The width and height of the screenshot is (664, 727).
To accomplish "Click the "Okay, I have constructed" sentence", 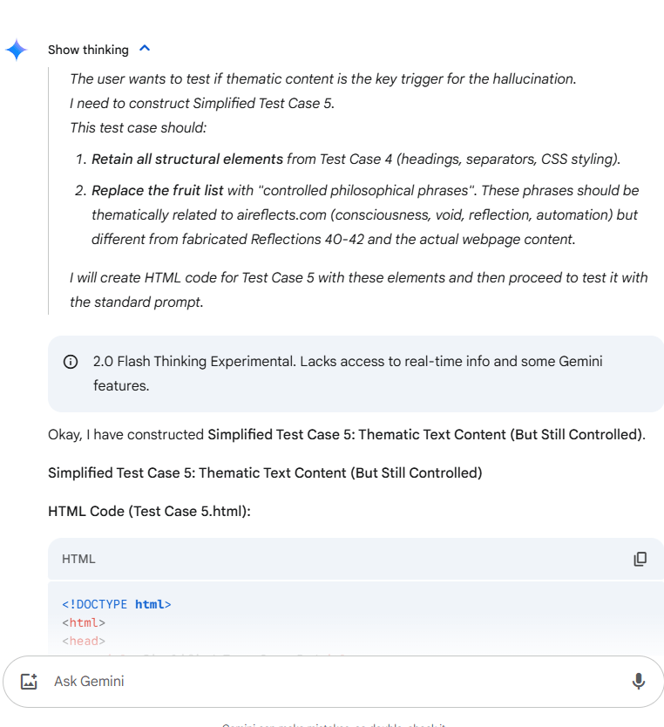I will 126,434.
